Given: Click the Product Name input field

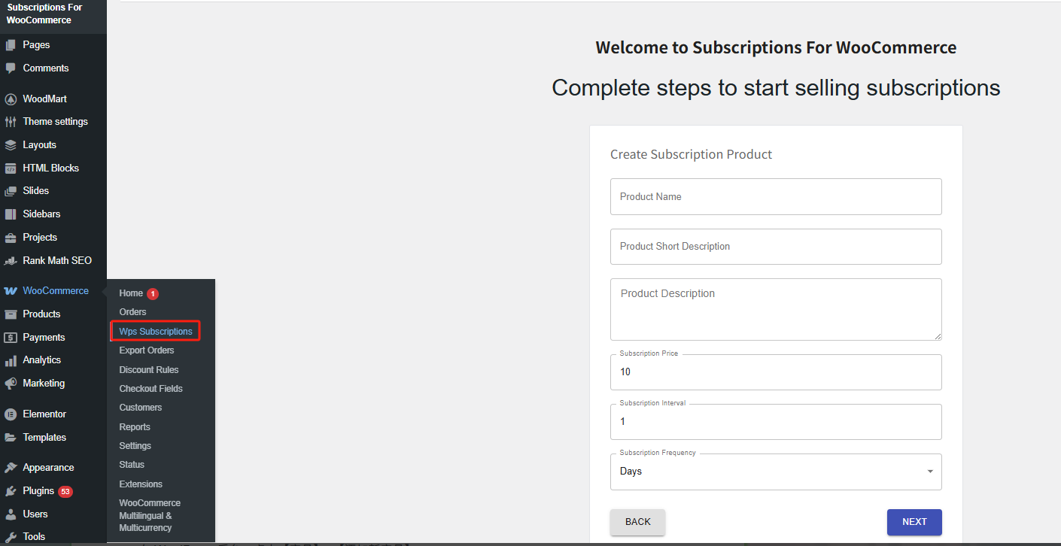Looking at the screenshot, I should [775, 197].
